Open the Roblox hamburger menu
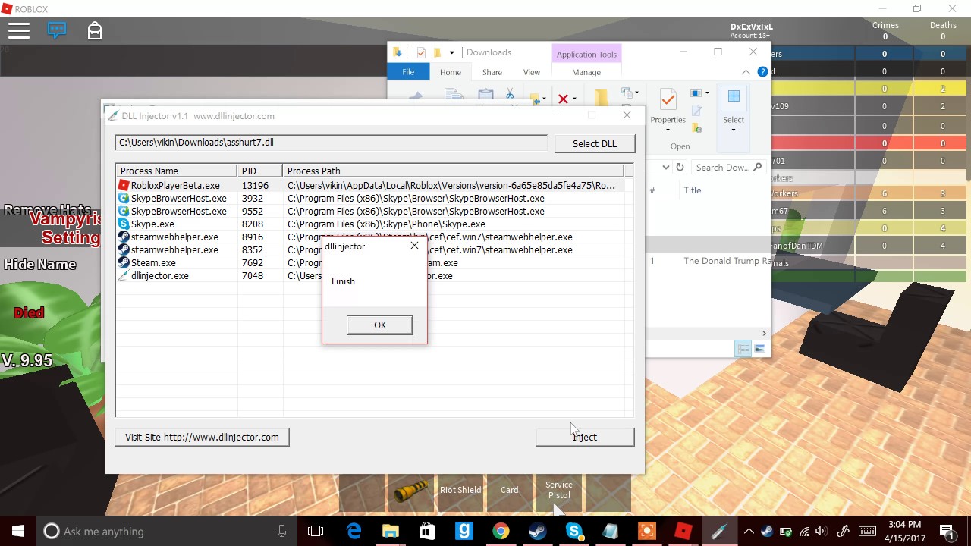Image resolution: width=971 pixels, height=546 pixels. 19,30
